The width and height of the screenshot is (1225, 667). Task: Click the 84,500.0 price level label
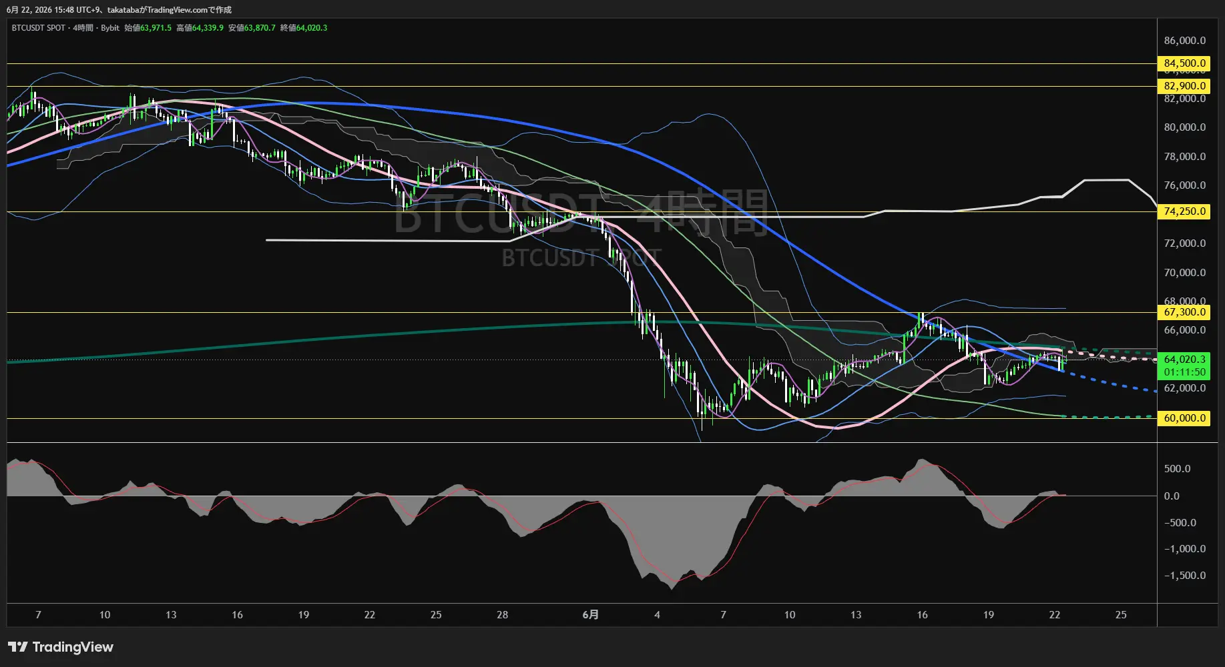point(1184,63)
